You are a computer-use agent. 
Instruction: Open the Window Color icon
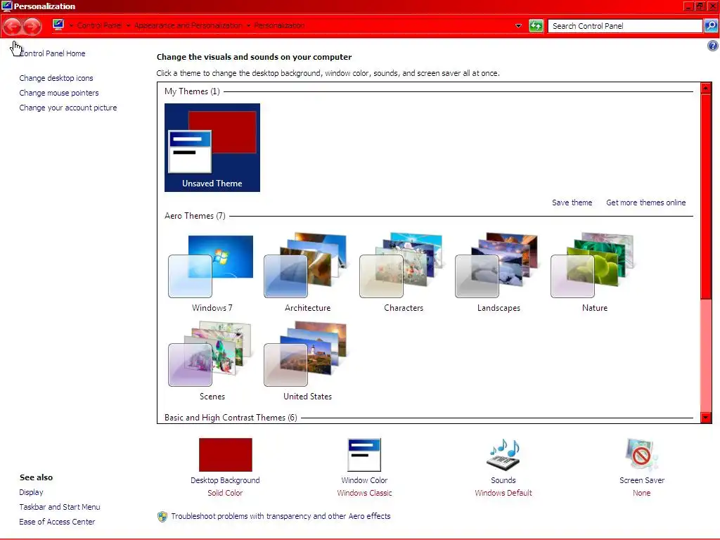click(364, 455)
